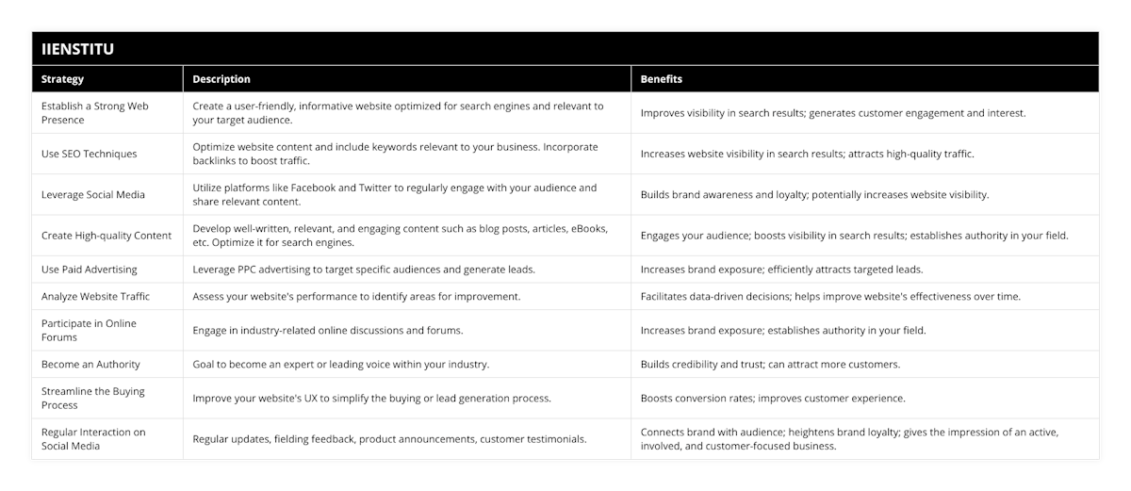Select the Description column header
The width and height of the screenshot is (1131, 491).
coord(221,79)
